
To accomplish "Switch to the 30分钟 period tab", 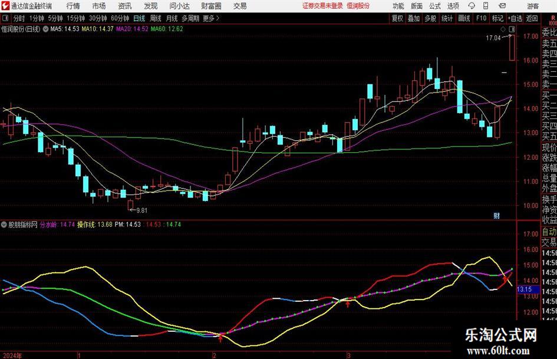I will [x=98, y=18].
